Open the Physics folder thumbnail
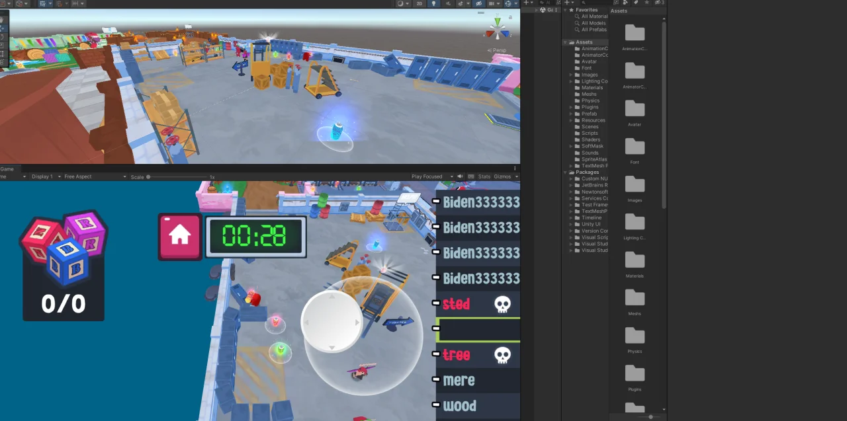Screen dimensions: 847x421 click(x=635, y=336)
